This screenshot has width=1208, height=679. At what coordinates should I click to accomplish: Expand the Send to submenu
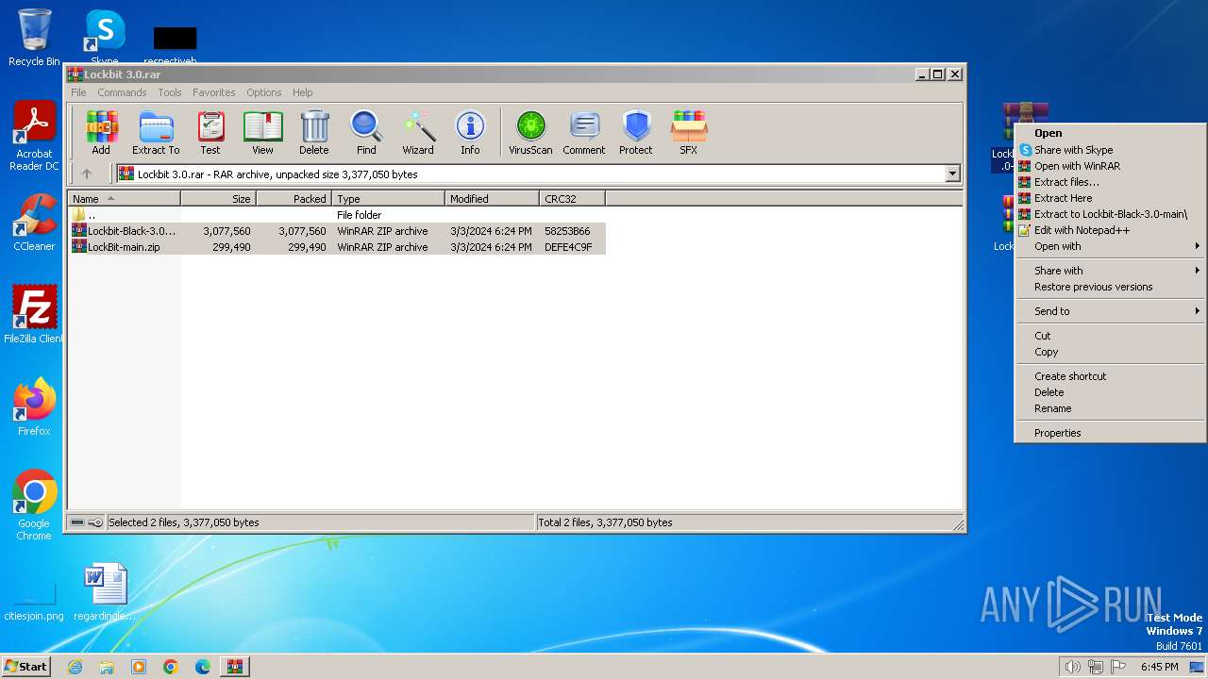coord(1110,311)
